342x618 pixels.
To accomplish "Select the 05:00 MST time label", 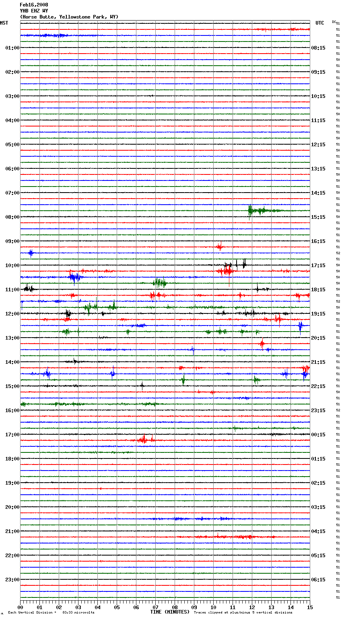I will pyautogui.click(x=12, y=145).
